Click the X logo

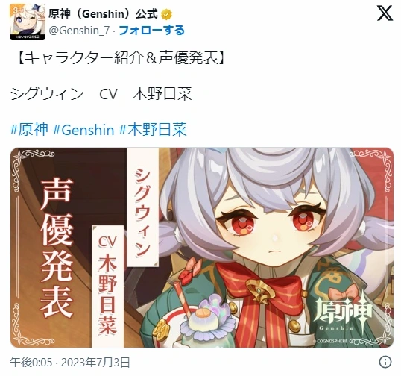pyautogui.click(x=385, y=13)
